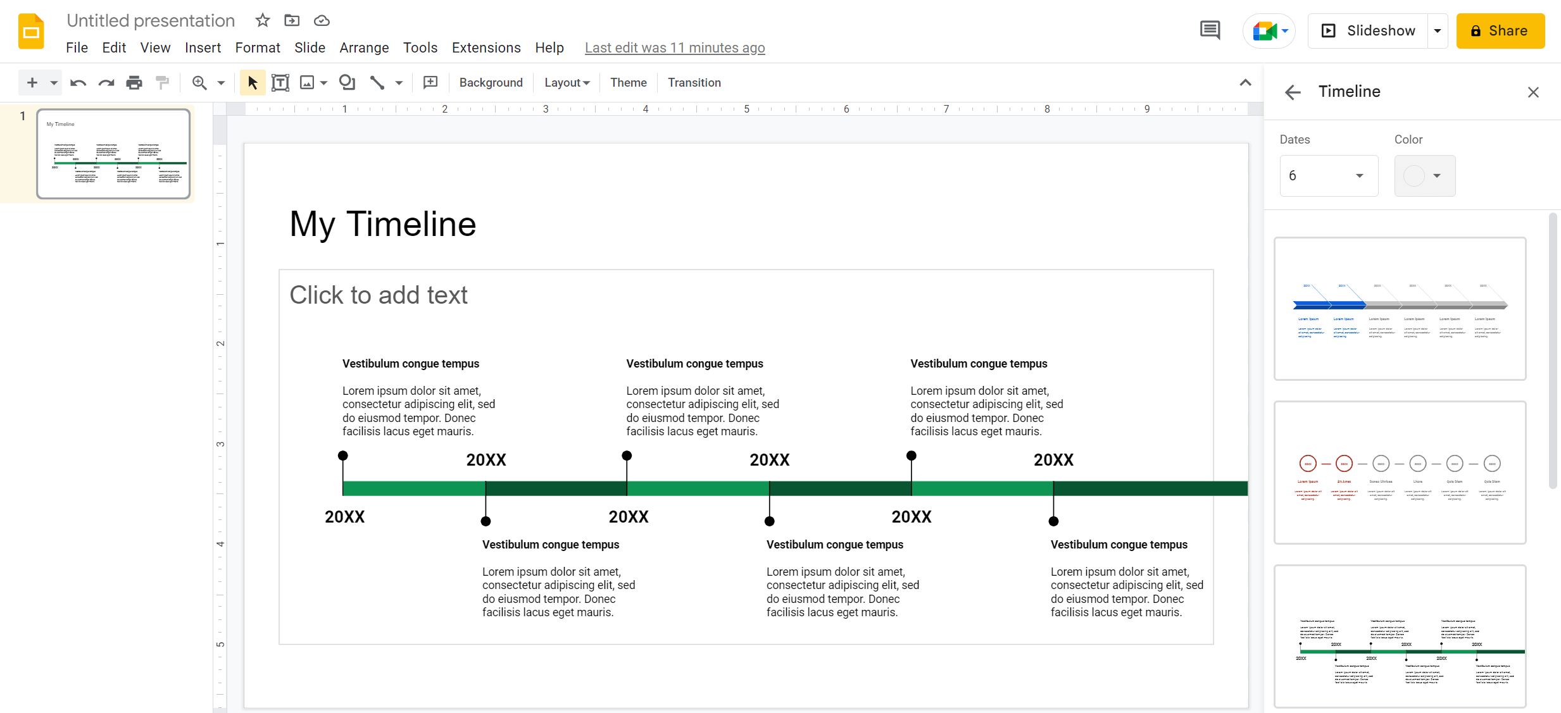The height and width of the screenshot is (713, 1561).
Task: Click the Undo icon in toolbar
Action: click(x=78, y=82)
